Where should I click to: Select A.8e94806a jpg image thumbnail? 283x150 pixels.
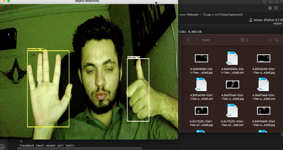click(x=201, y=58)
